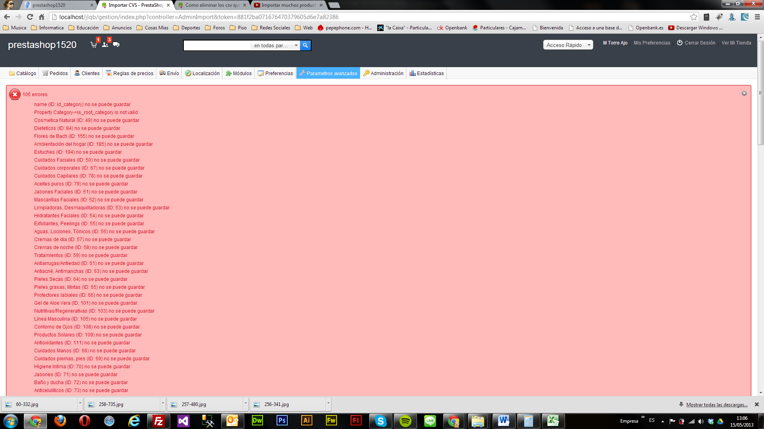
Task: Click the blue search magnifier button
Action: click(x=305, y=45)
